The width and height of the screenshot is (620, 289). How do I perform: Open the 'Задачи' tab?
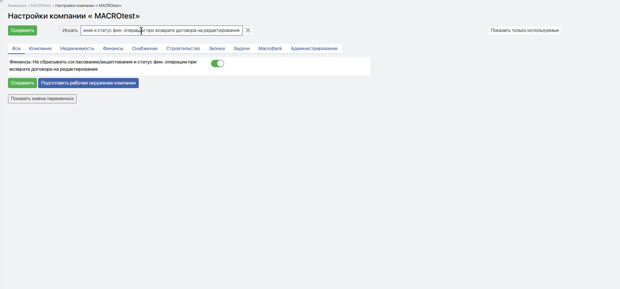coord(242,49)
